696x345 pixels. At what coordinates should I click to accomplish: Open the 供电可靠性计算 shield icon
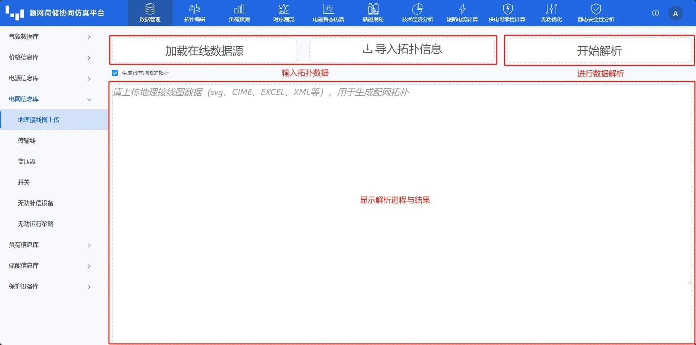pos(507,9)
